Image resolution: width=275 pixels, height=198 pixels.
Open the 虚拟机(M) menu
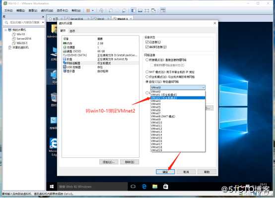coord(47,10)
